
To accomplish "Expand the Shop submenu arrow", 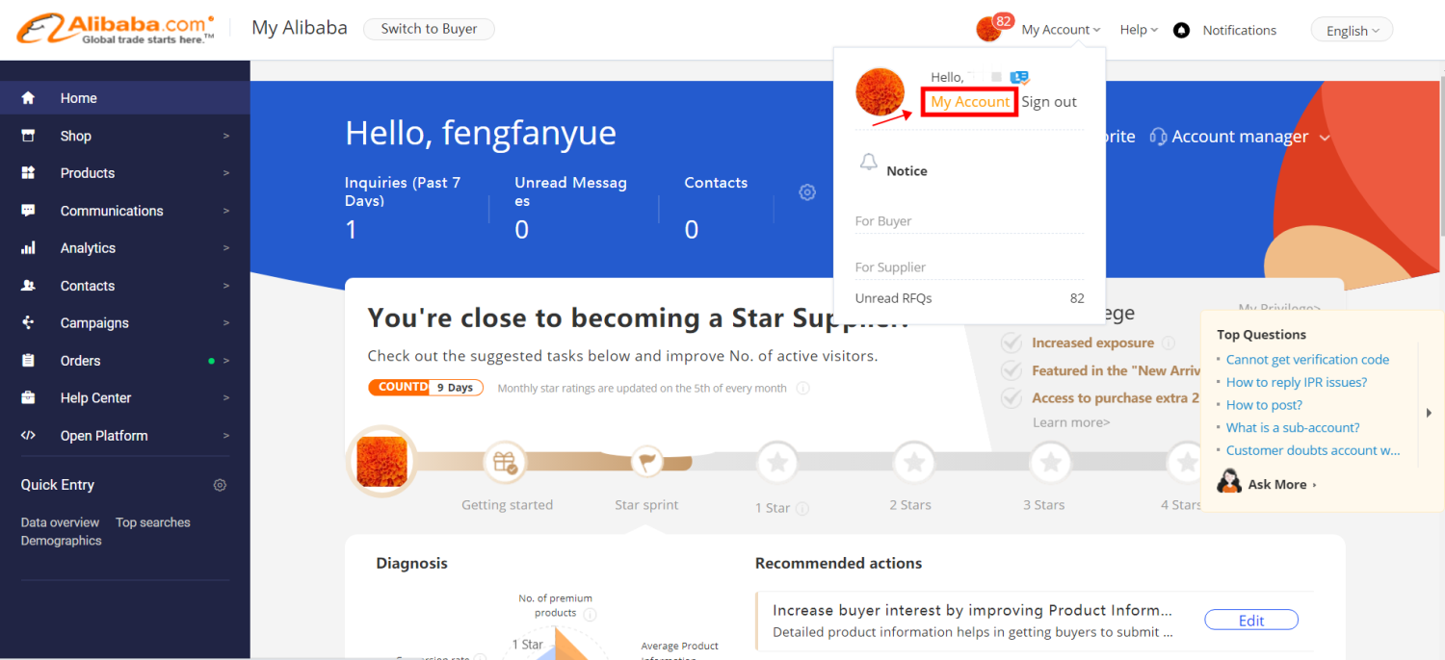I will 226,136.
